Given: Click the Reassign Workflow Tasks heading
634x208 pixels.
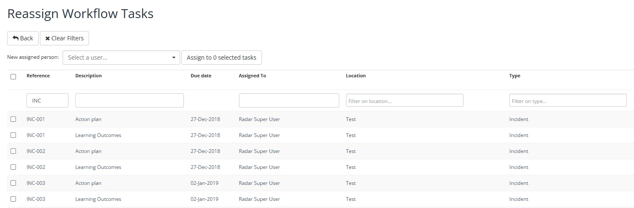Looking at the screenshot, I should pos(81,14).
